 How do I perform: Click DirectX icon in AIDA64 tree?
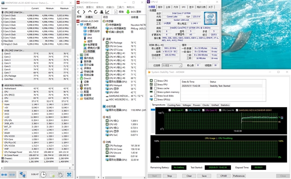click(x=81, y=79)
